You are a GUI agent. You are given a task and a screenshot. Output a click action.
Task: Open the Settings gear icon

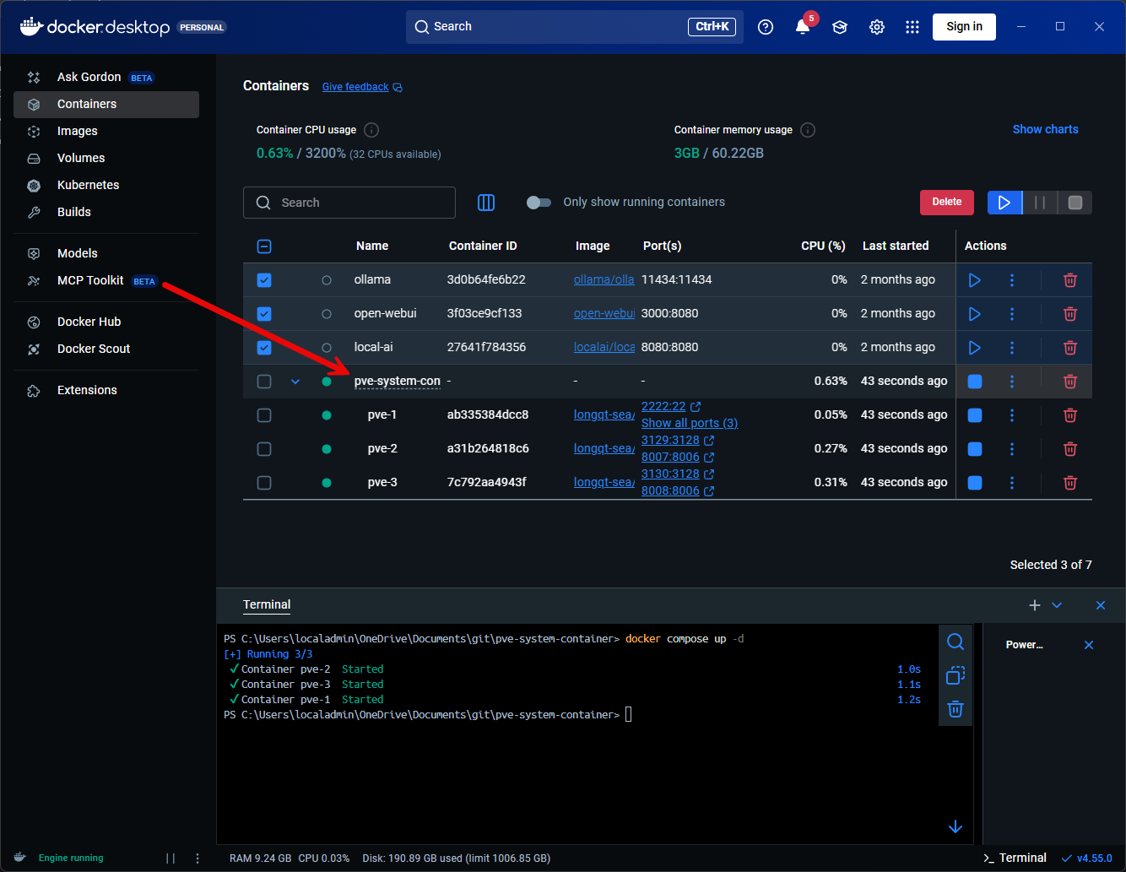(x=877, y=27)
